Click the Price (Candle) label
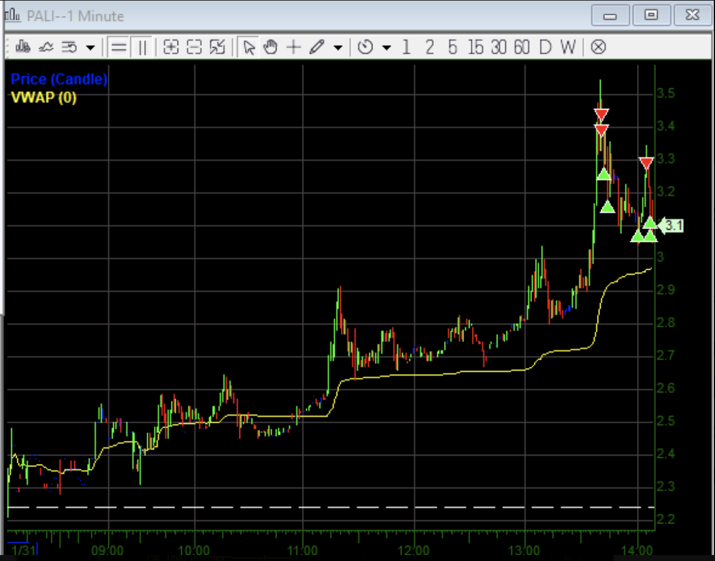 point(58,79)
